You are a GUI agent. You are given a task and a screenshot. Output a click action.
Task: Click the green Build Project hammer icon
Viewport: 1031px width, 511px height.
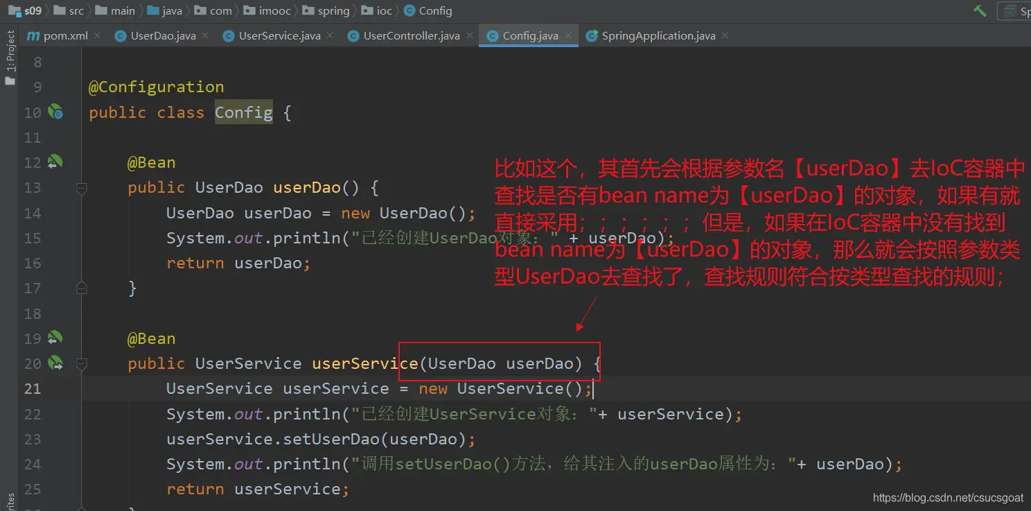[x=980, y=10]
